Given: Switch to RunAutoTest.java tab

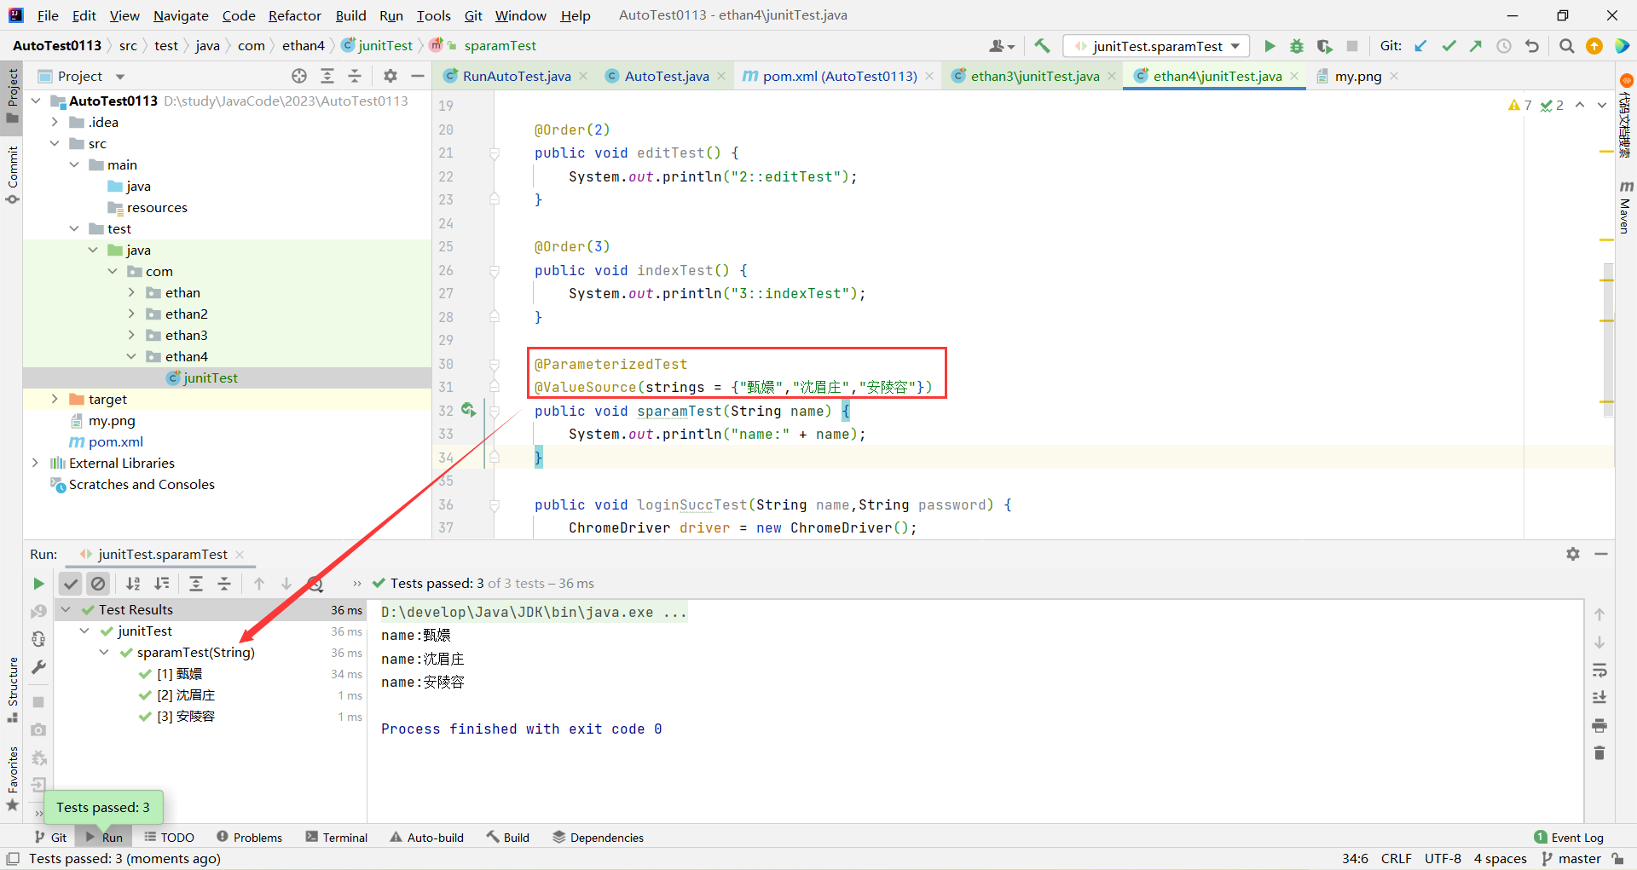Looking at the screenshot, I should tap(516, 76).
